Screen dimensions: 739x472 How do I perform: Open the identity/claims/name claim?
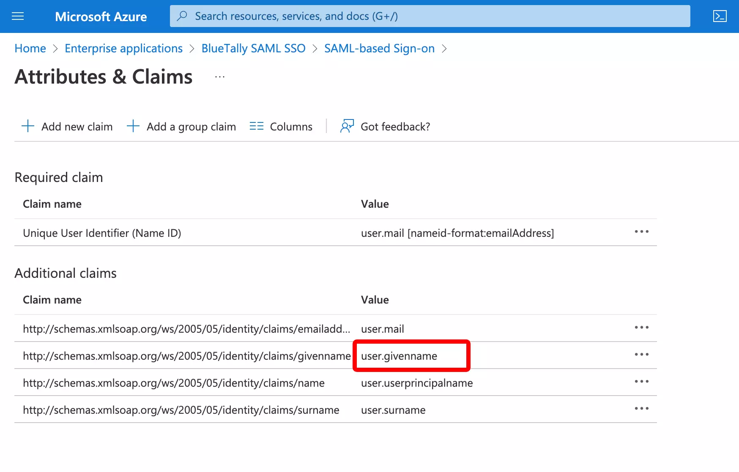[x=174, y=383]
